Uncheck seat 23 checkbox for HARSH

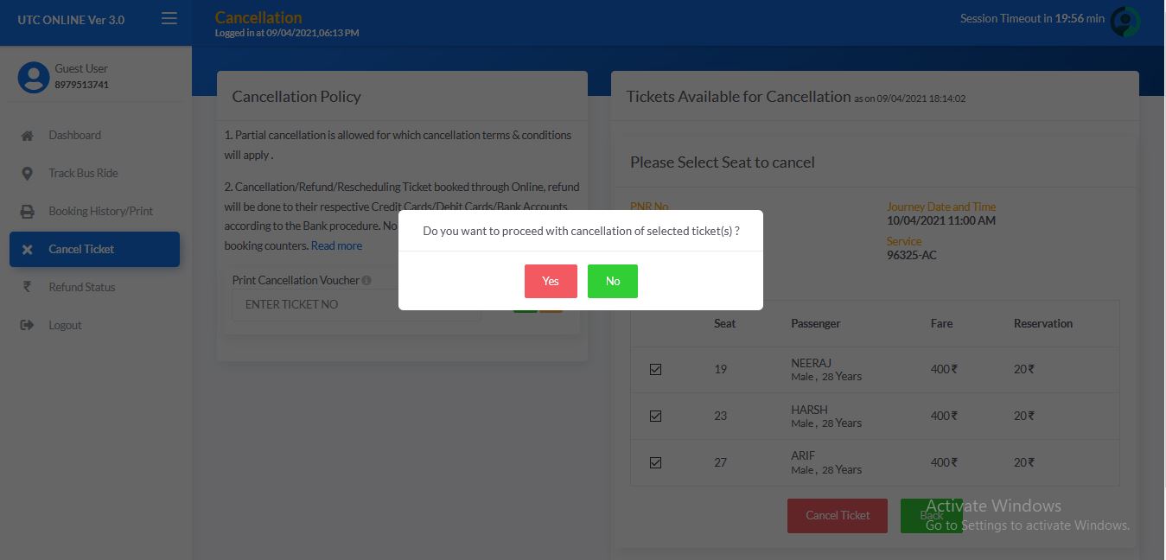(x=655, y=417)
